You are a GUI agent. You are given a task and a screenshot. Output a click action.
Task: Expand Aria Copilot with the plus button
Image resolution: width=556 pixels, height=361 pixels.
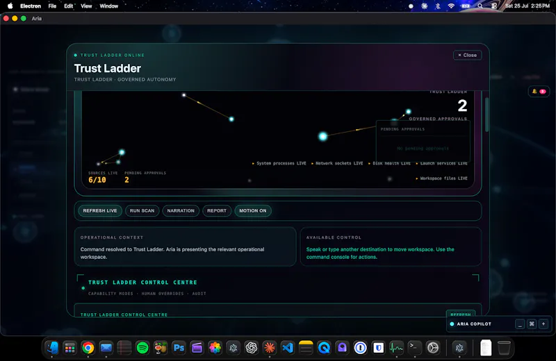tap(543, 324)
